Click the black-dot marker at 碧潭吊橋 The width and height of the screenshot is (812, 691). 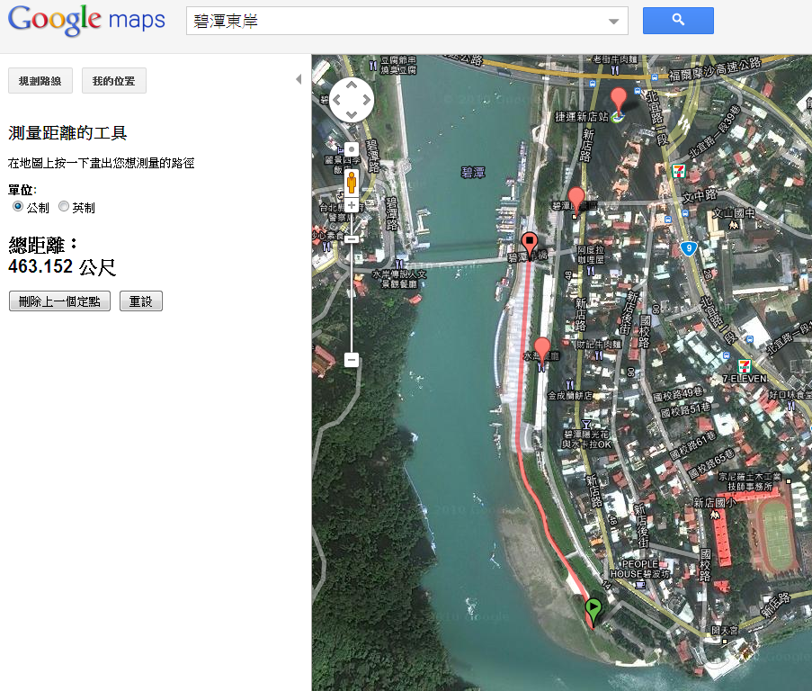tap(531, 243)
